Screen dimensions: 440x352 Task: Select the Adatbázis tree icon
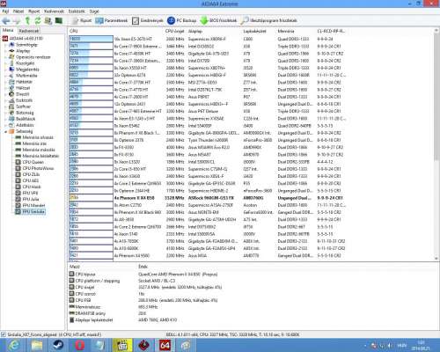pyautogui.click(x=11, y=125)
